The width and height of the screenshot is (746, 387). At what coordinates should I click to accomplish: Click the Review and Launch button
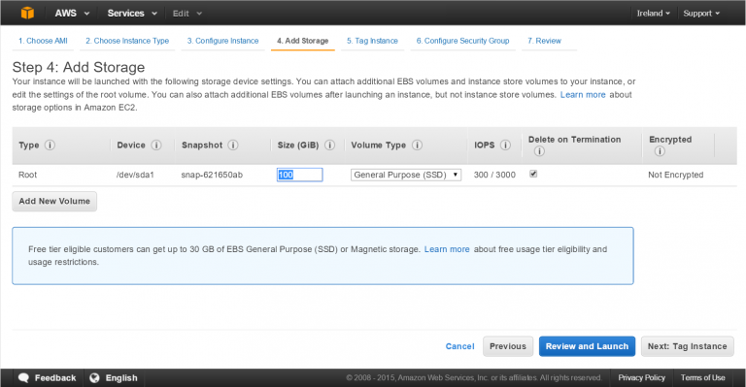(587, 346)
